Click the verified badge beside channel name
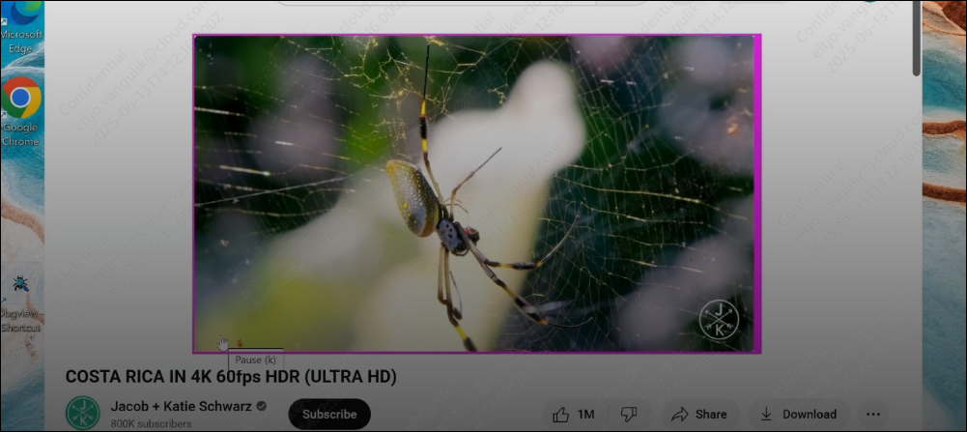 pyautogui.click(x=261, y=406)
